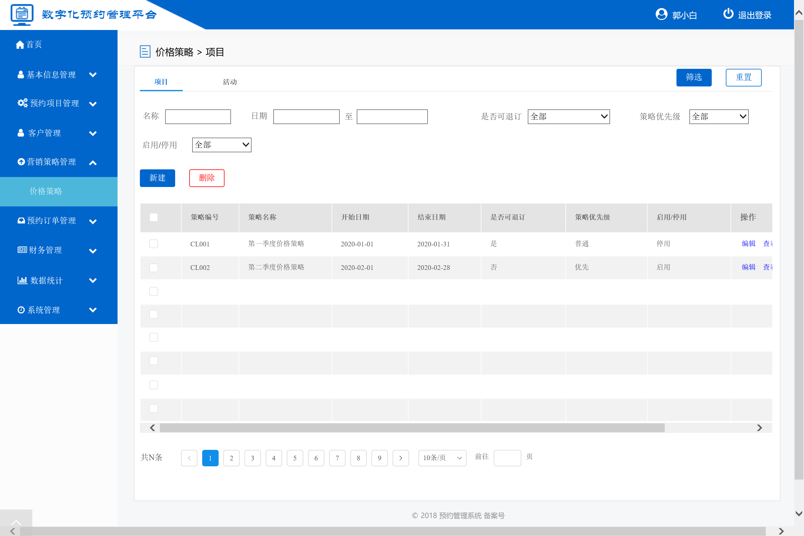The image size is (804, 536).
Task: Click the next page arrow in pagination
Action: (x=401, y=458)
